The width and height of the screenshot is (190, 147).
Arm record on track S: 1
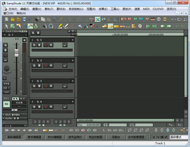[x=46, y=45]
